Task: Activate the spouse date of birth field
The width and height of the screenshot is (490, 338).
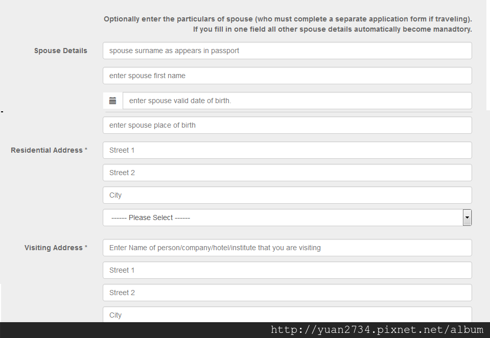Action: tap(297, 101)
